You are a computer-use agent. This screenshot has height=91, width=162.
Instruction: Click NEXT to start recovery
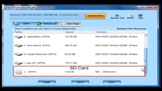click(x=112, y=82)
